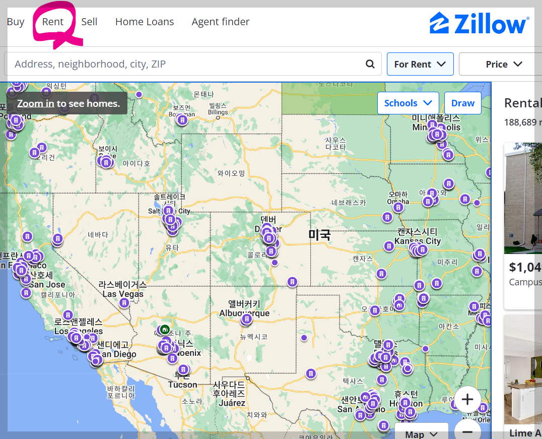Click rental marker at San Antonio
Viewport: 542px width, 439px height.
point(373,403)
